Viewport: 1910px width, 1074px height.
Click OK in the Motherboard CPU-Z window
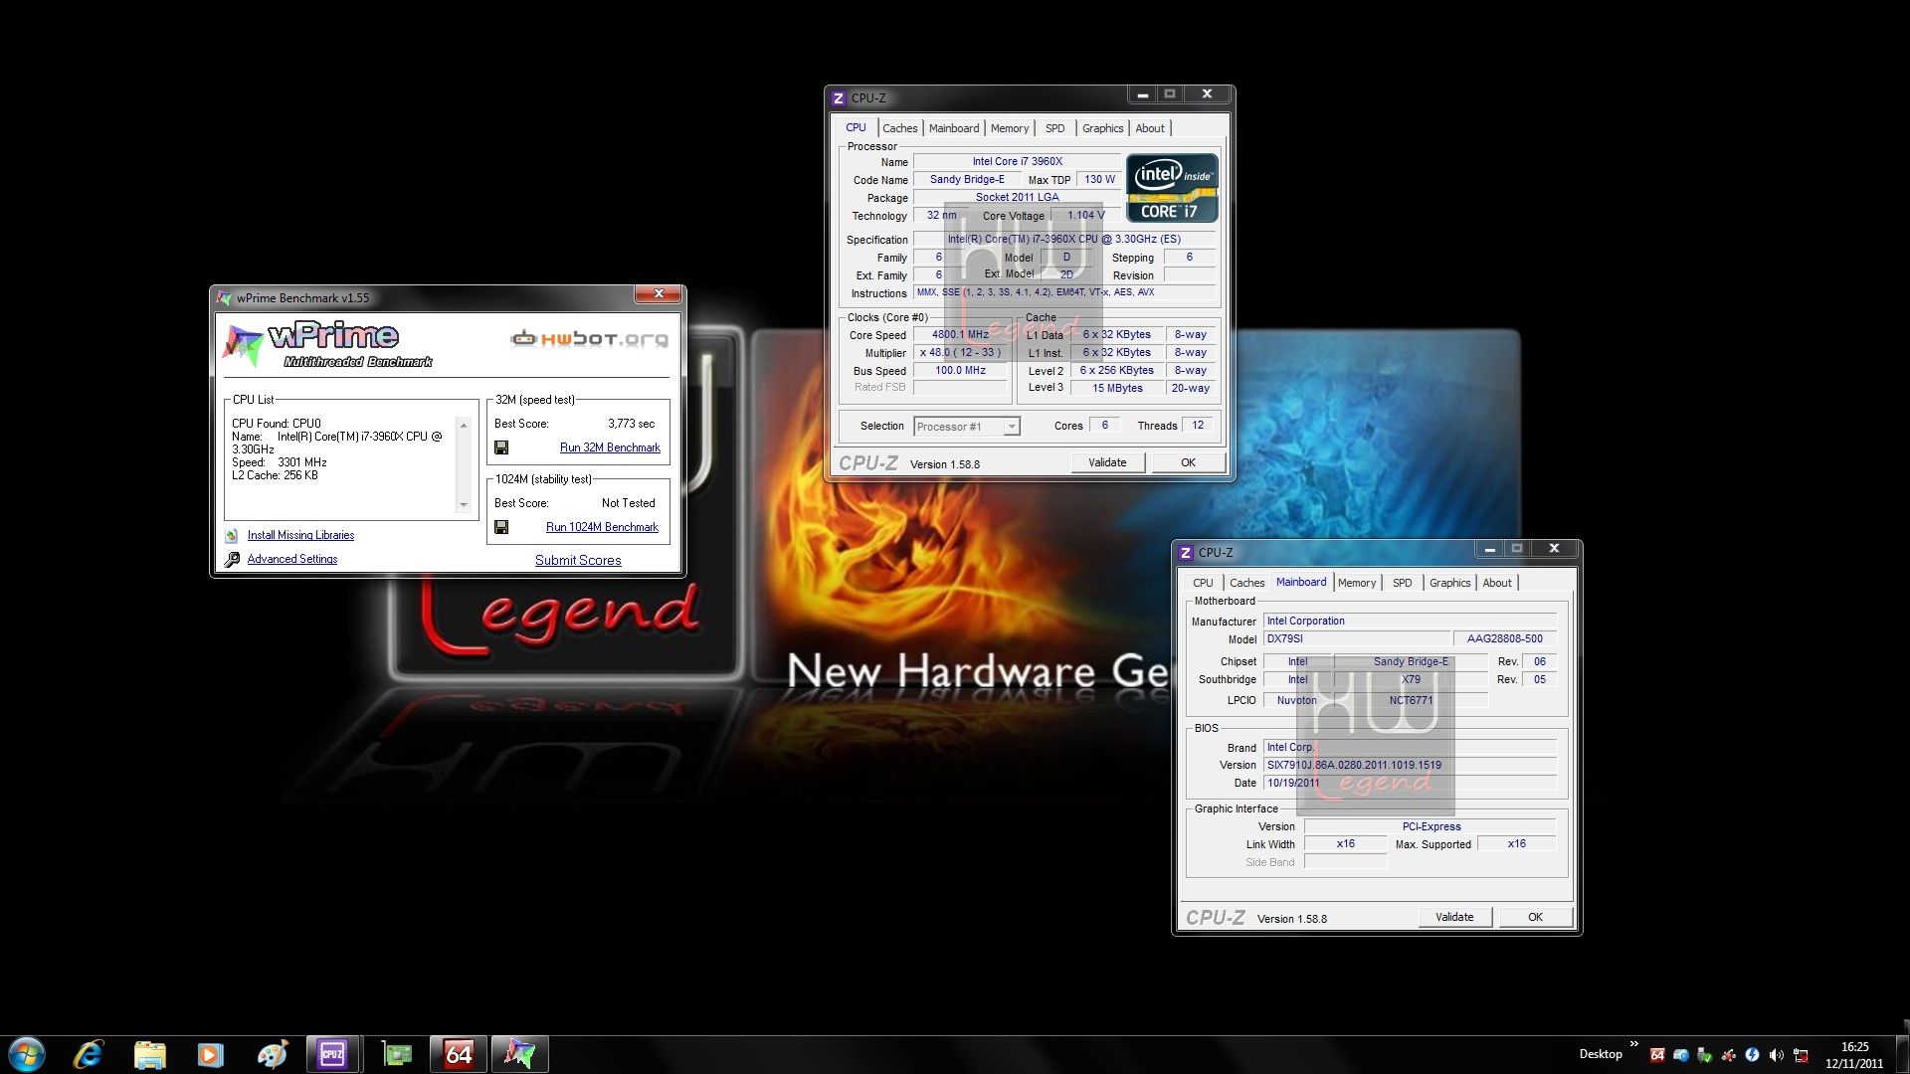1535,917
